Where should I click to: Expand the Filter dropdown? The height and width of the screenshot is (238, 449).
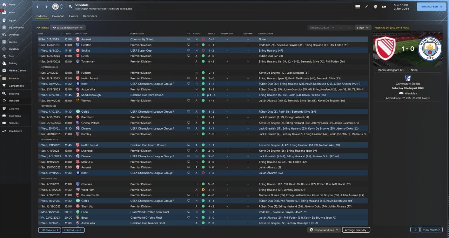[363, 27]
